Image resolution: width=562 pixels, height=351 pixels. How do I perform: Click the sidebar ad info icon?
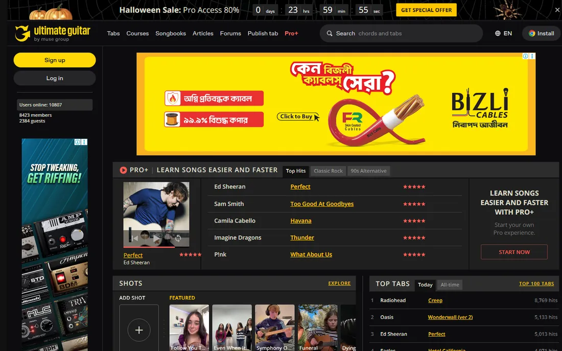78,142
